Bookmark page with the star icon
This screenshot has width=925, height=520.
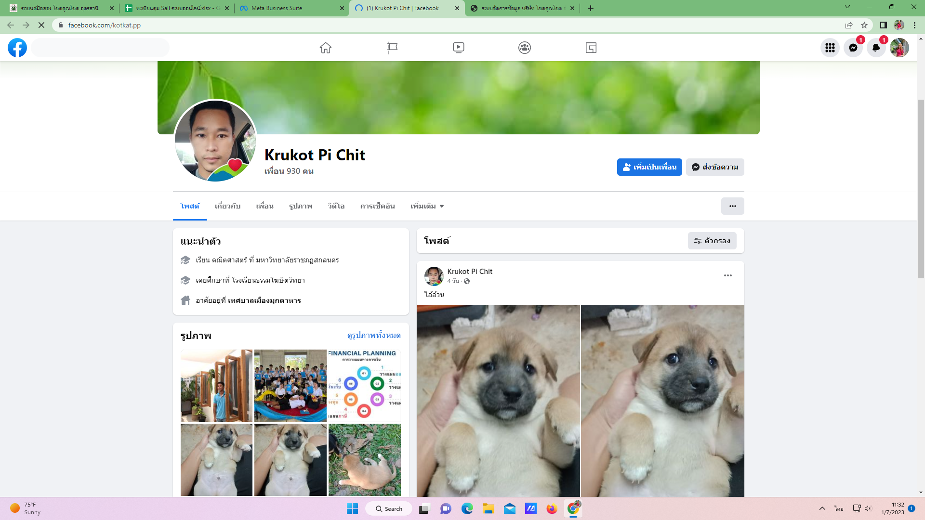(x=864, y=25)
